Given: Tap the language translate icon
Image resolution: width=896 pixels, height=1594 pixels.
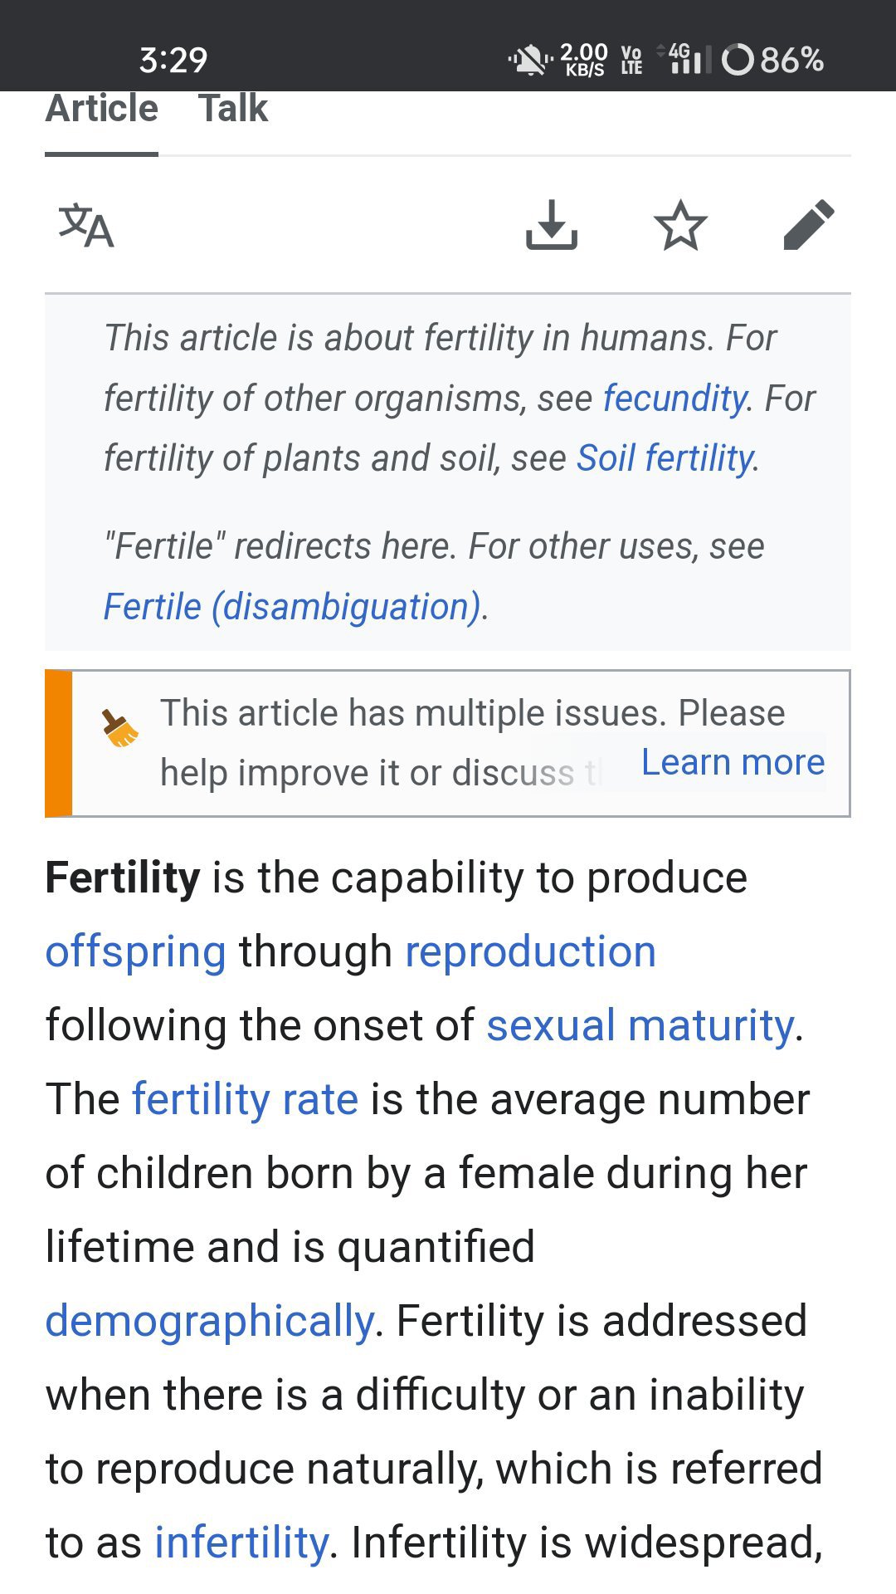Looking at the screenshot, I should (86, 226).
